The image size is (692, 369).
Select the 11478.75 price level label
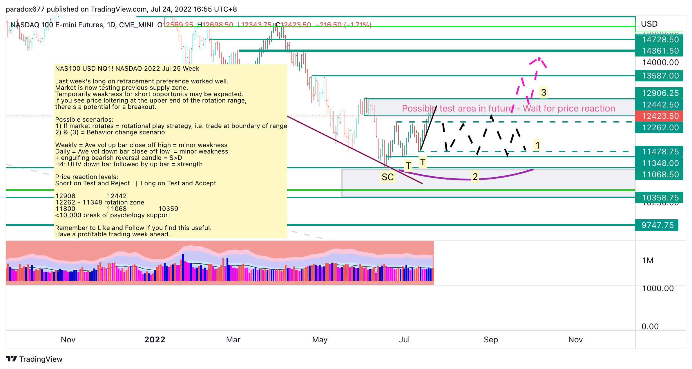[659, 151]
